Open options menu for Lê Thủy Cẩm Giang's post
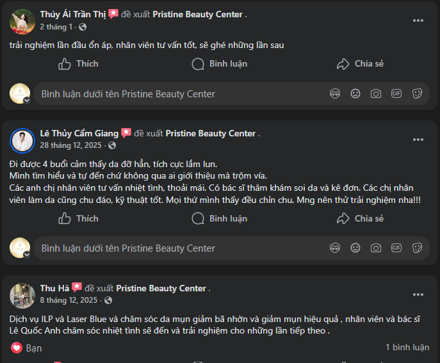440x363 pixels. click(418, 140)
